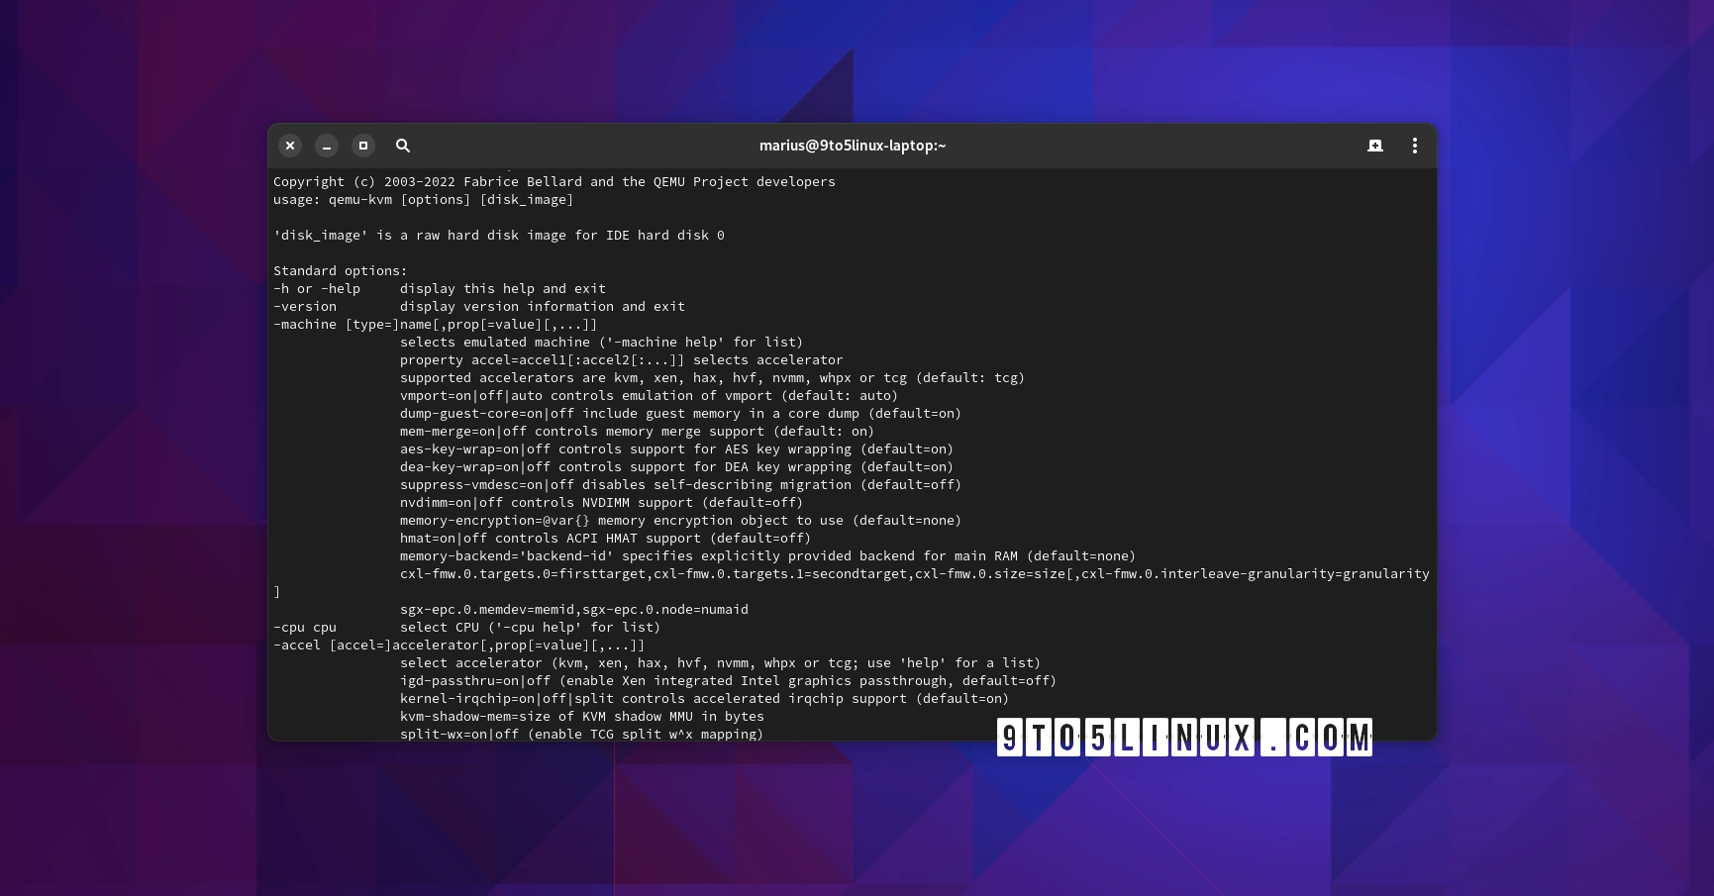Toggle the minimize window control
Viewport: 1714px width, 896px height.
tap(326, 146)
